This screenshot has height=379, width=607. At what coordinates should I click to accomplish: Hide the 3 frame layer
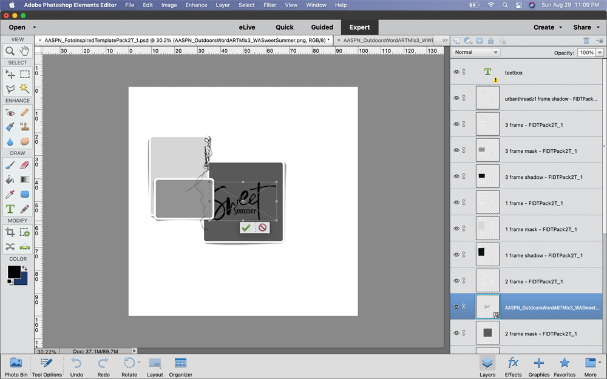(x=456, y=124)
